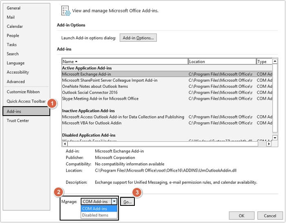Go to Calendar settings
Image resolution: width=286 pixels, height=223 pixels.
15,26
